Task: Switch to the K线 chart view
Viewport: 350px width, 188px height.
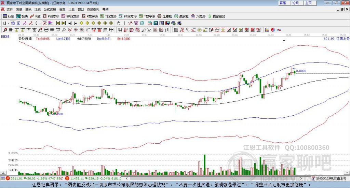Action: click(35, 16)
